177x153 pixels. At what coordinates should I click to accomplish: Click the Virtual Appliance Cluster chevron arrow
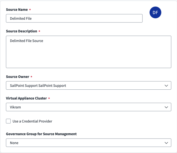[x=166, y=107]
